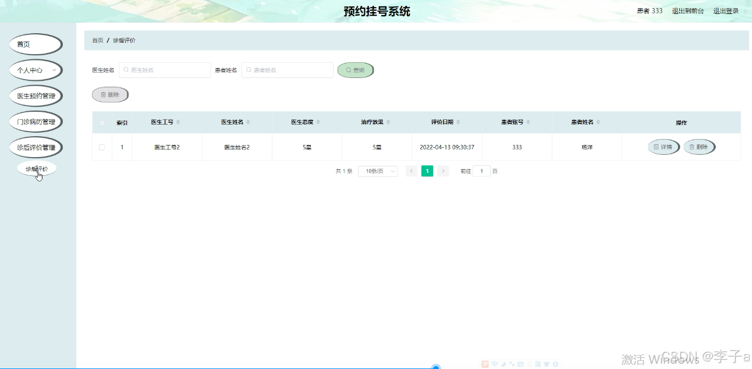Viewport: 752px width, 369px height.
Task: Check the checkbox on the first evaluation row
Action: click(x=102, y=147)
